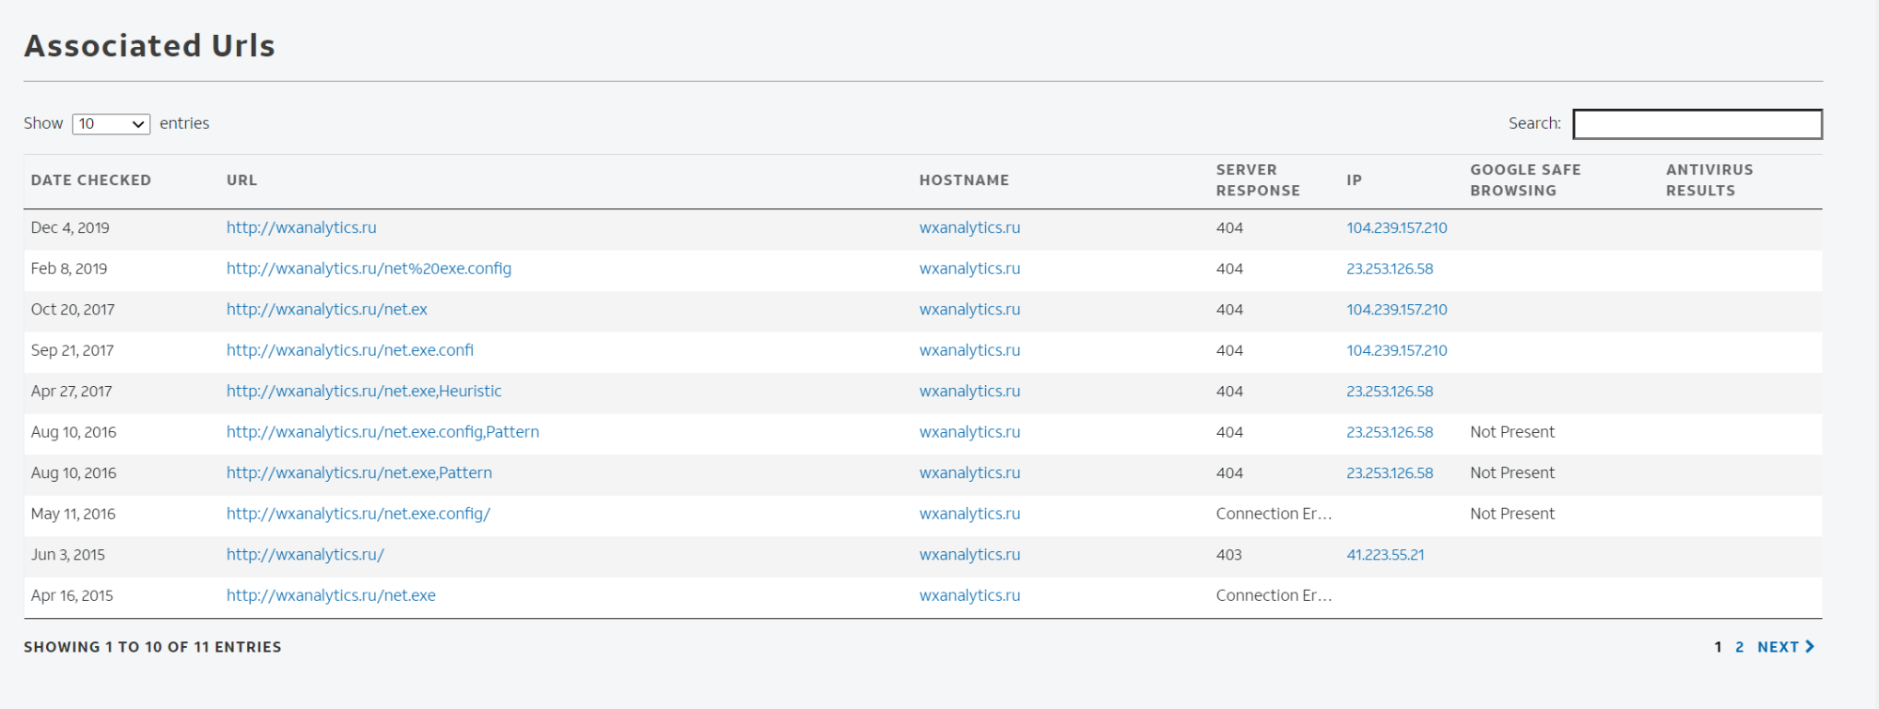The width and height of the screenshot is (1879, 709).
Task: Open the Show entries dropdown
Action: click(111, 124)
